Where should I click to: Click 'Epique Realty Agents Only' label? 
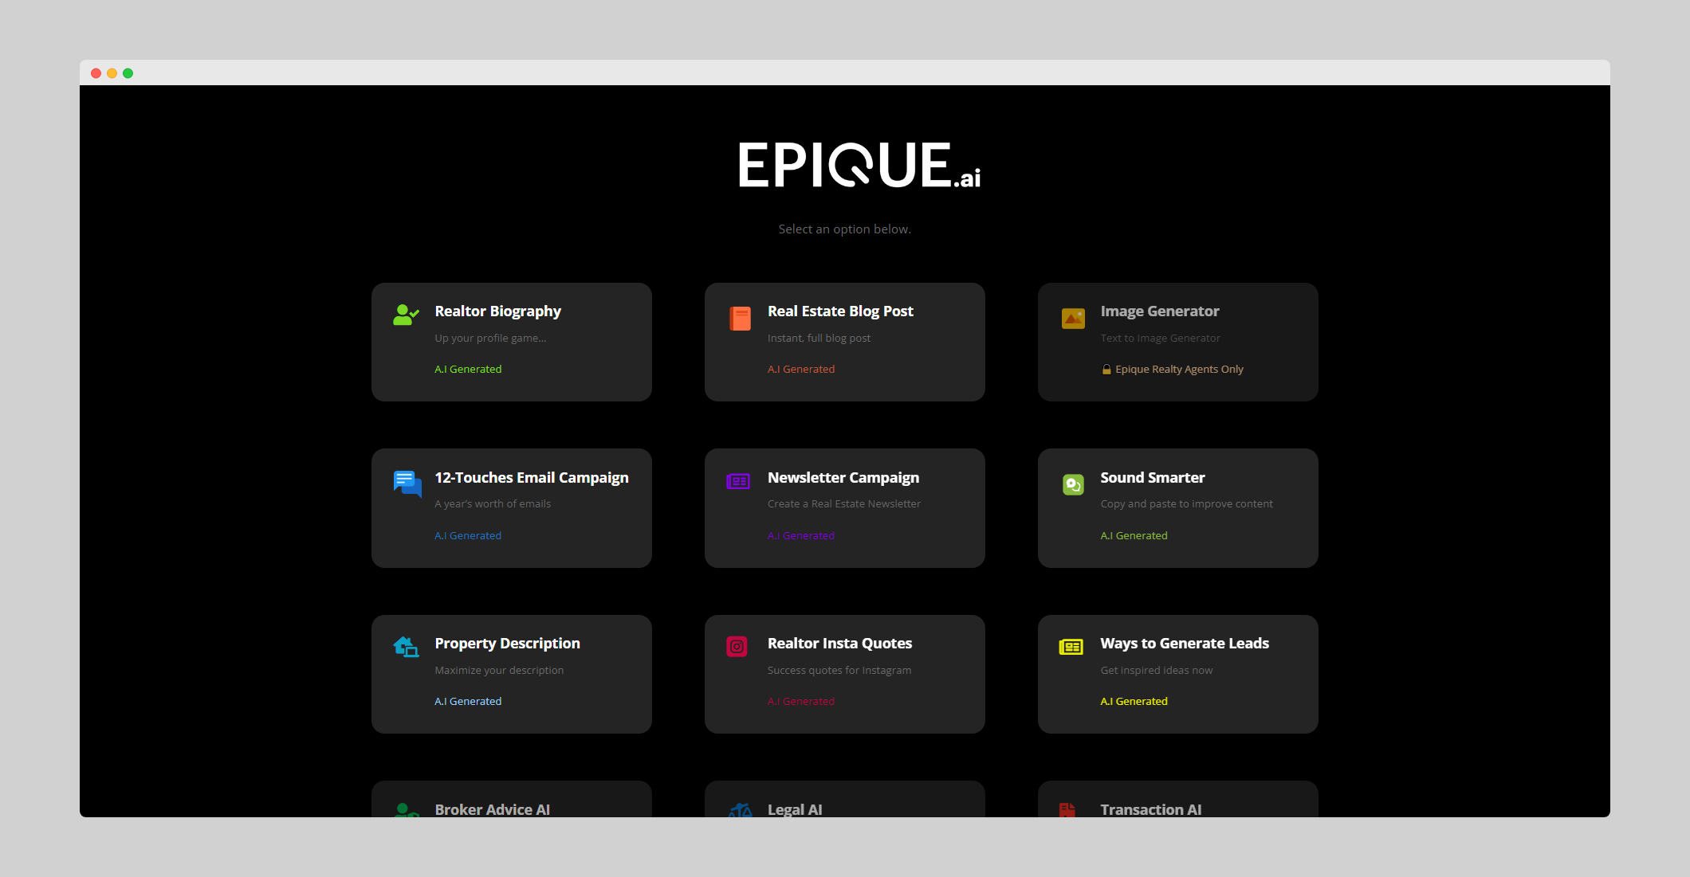[1179, 369]
